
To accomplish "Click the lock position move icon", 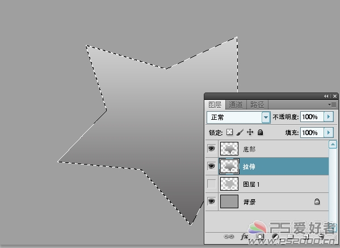I will click(250, 132).
